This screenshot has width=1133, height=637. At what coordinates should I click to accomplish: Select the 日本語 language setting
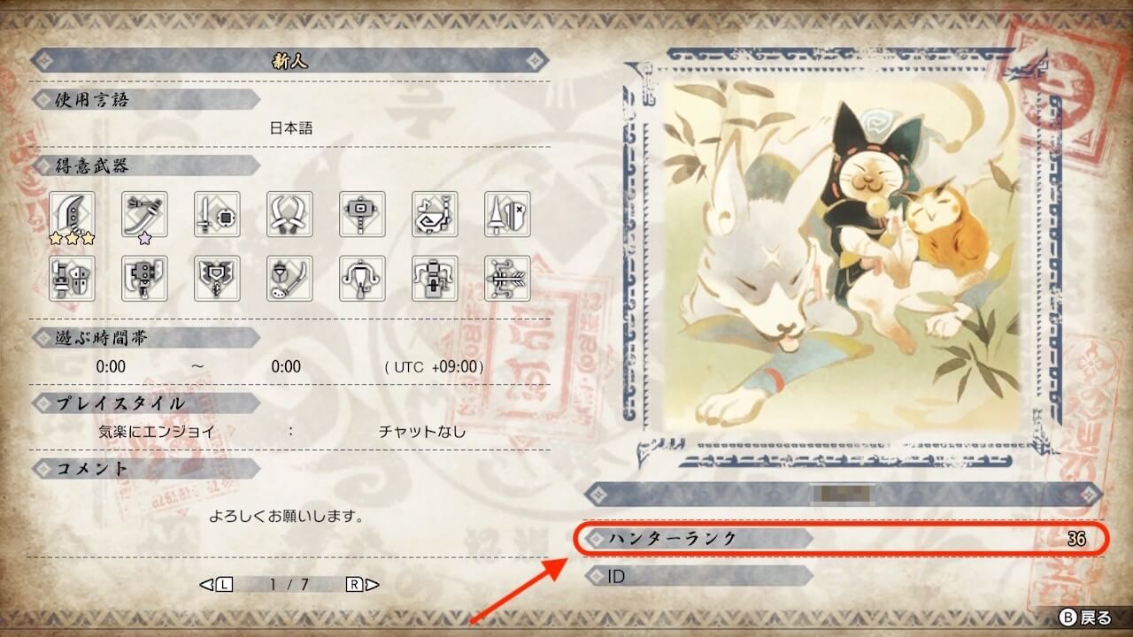[x=291, y=128]
